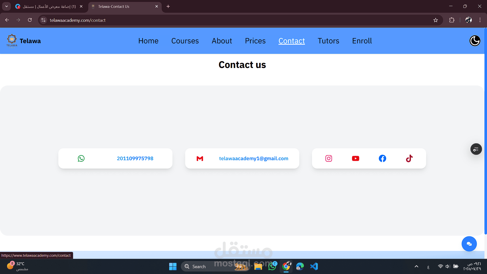This screenshot has width=487, height=274.
Task: Open the TikTok profile icon
Action: (409, 158)
